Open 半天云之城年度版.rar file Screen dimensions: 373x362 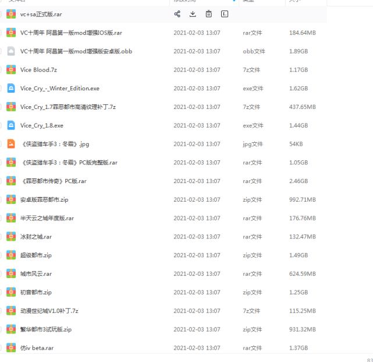click(47, 218)
